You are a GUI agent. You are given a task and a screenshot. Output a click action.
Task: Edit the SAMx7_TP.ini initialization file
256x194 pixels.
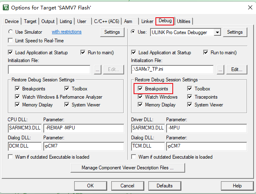point(236,69)
